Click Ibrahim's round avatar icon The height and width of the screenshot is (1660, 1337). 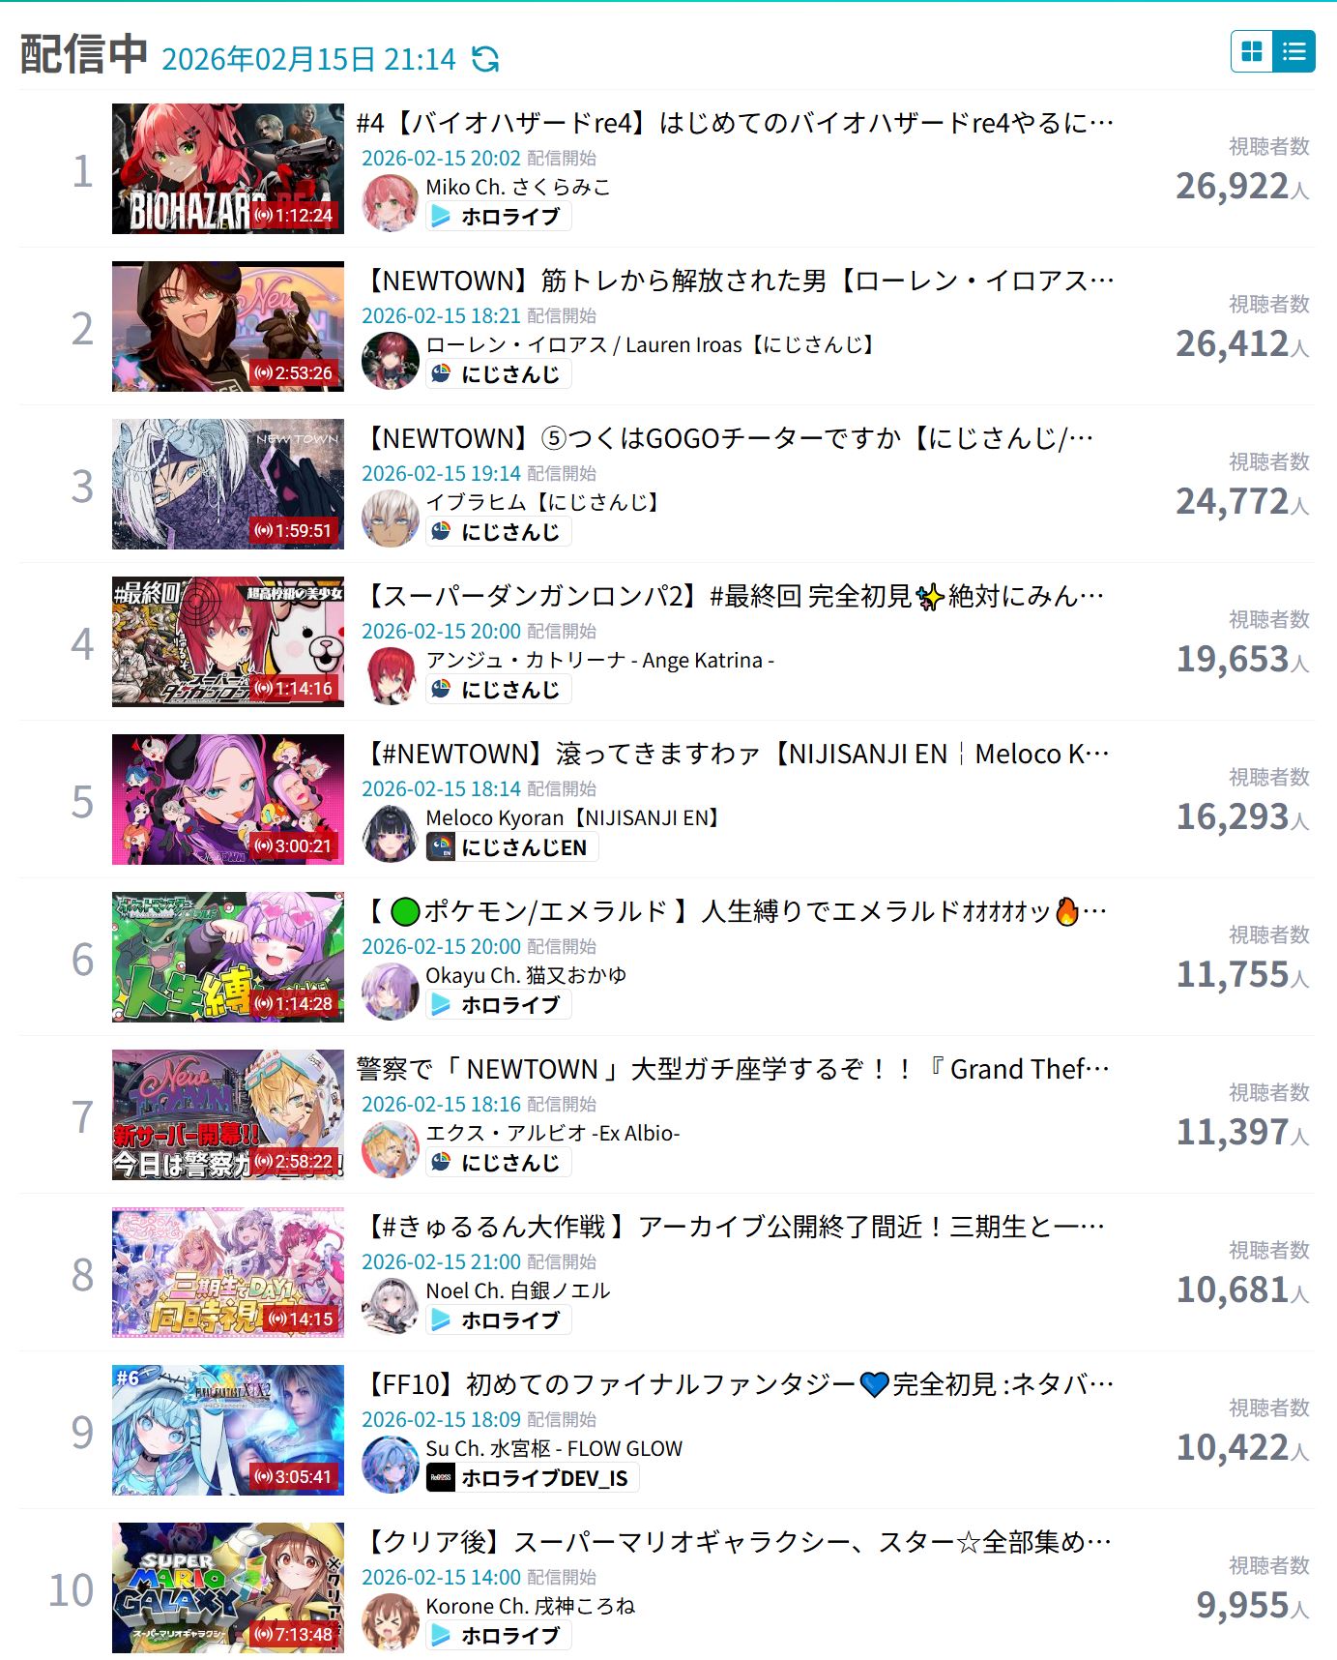390,518
